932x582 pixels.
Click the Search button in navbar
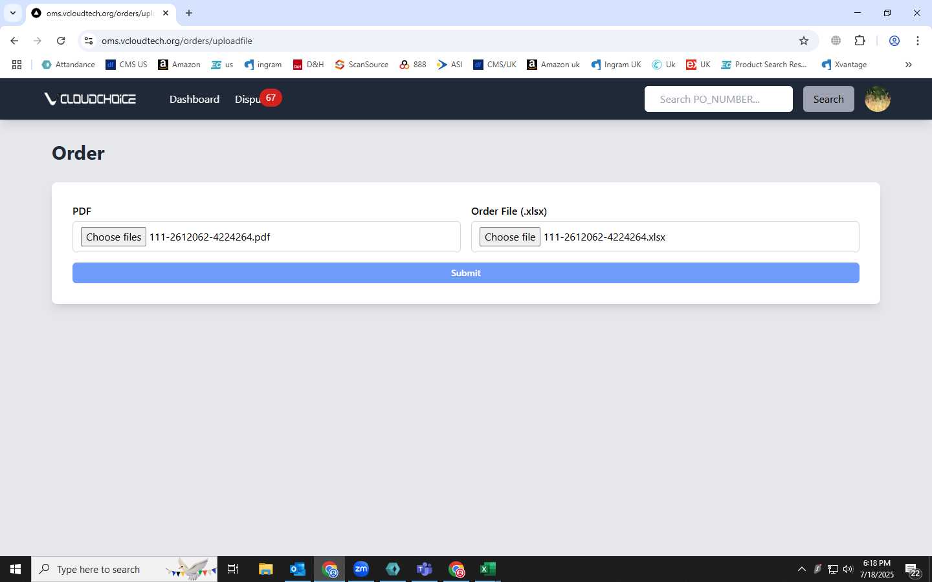coord(828,99)
